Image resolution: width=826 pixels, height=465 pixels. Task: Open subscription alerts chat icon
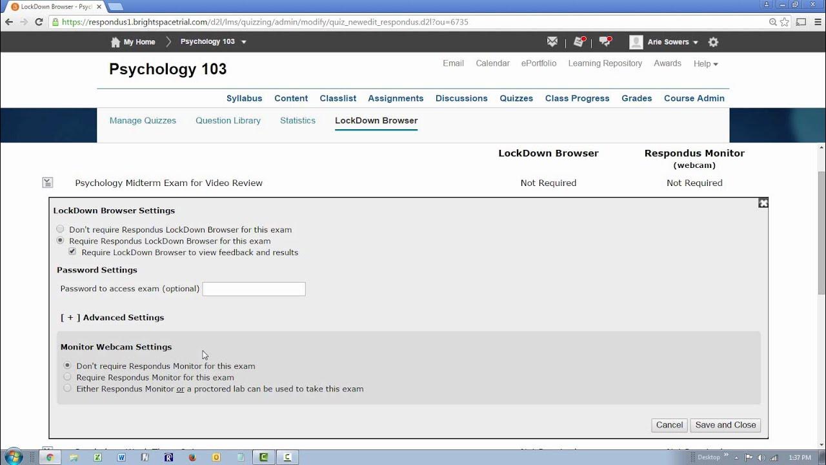pos(605,41)
